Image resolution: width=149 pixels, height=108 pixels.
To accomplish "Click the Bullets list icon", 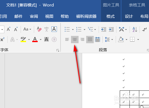I will tap(67, 29).
